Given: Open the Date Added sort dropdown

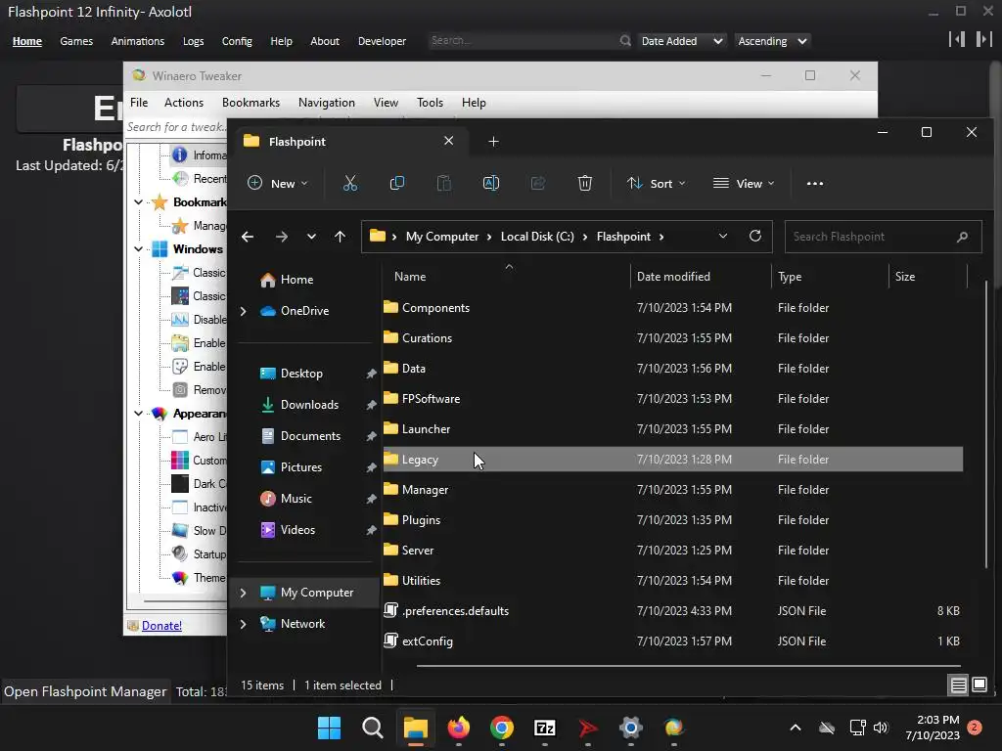Looking at the screenshot, I should click(x=682, y=41).
